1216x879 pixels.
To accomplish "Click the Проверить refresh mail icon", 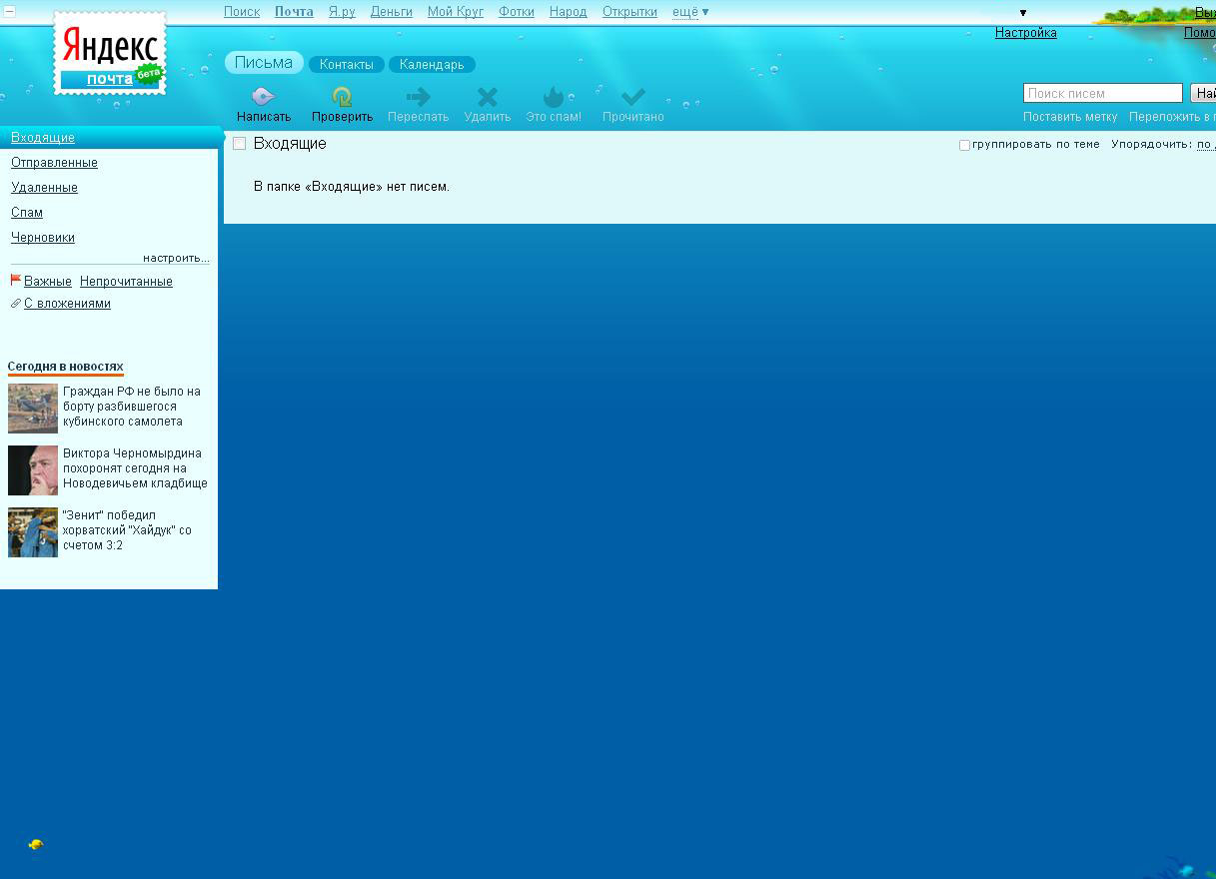I will point(342,97).
